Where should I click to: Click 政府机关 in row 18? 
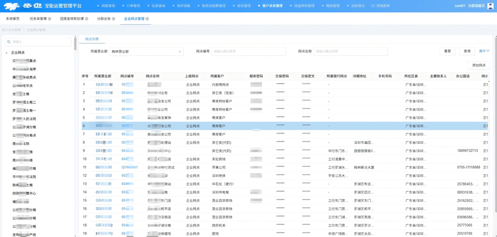click(x=219, y=225)
